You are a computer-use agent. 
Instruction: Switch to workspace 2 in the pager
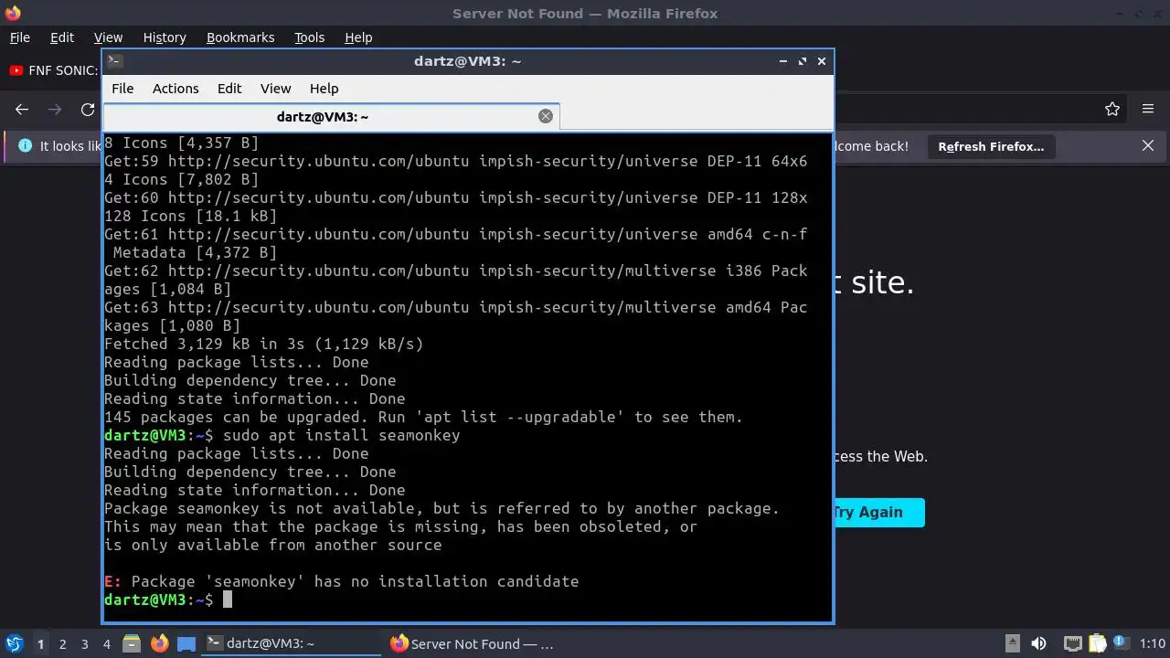[x=62, y=643]
